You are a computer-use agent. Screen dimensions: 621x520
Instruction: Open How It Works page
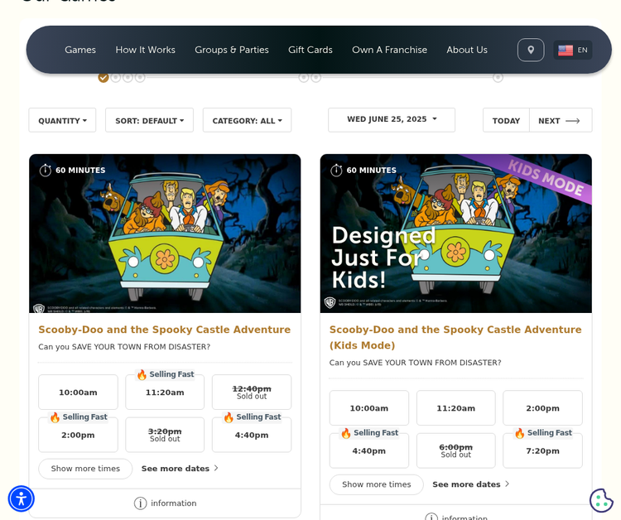[x=146, y=50]
